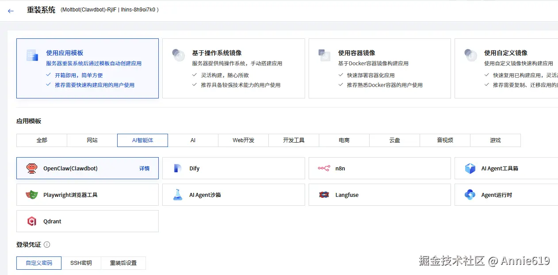Click the 应用模板 section heading

pos(29,121)
